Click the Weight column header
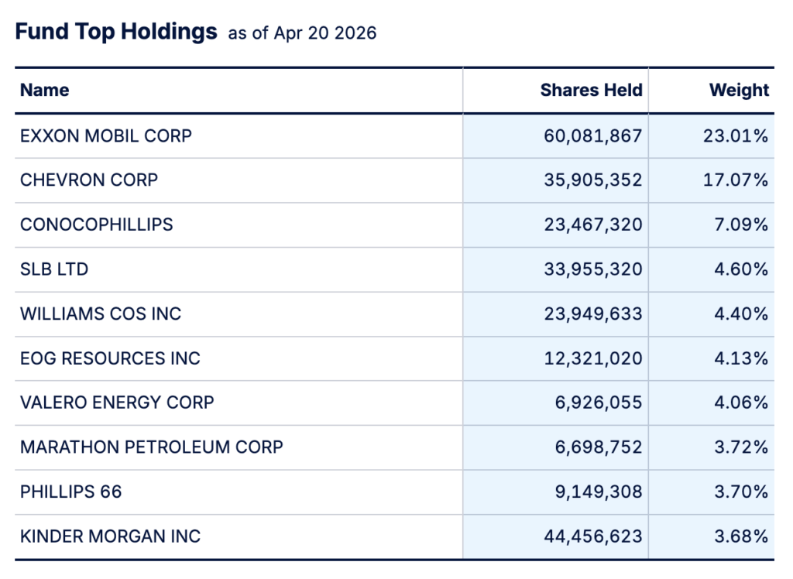The image size is (793, 579). click(739, 91)
